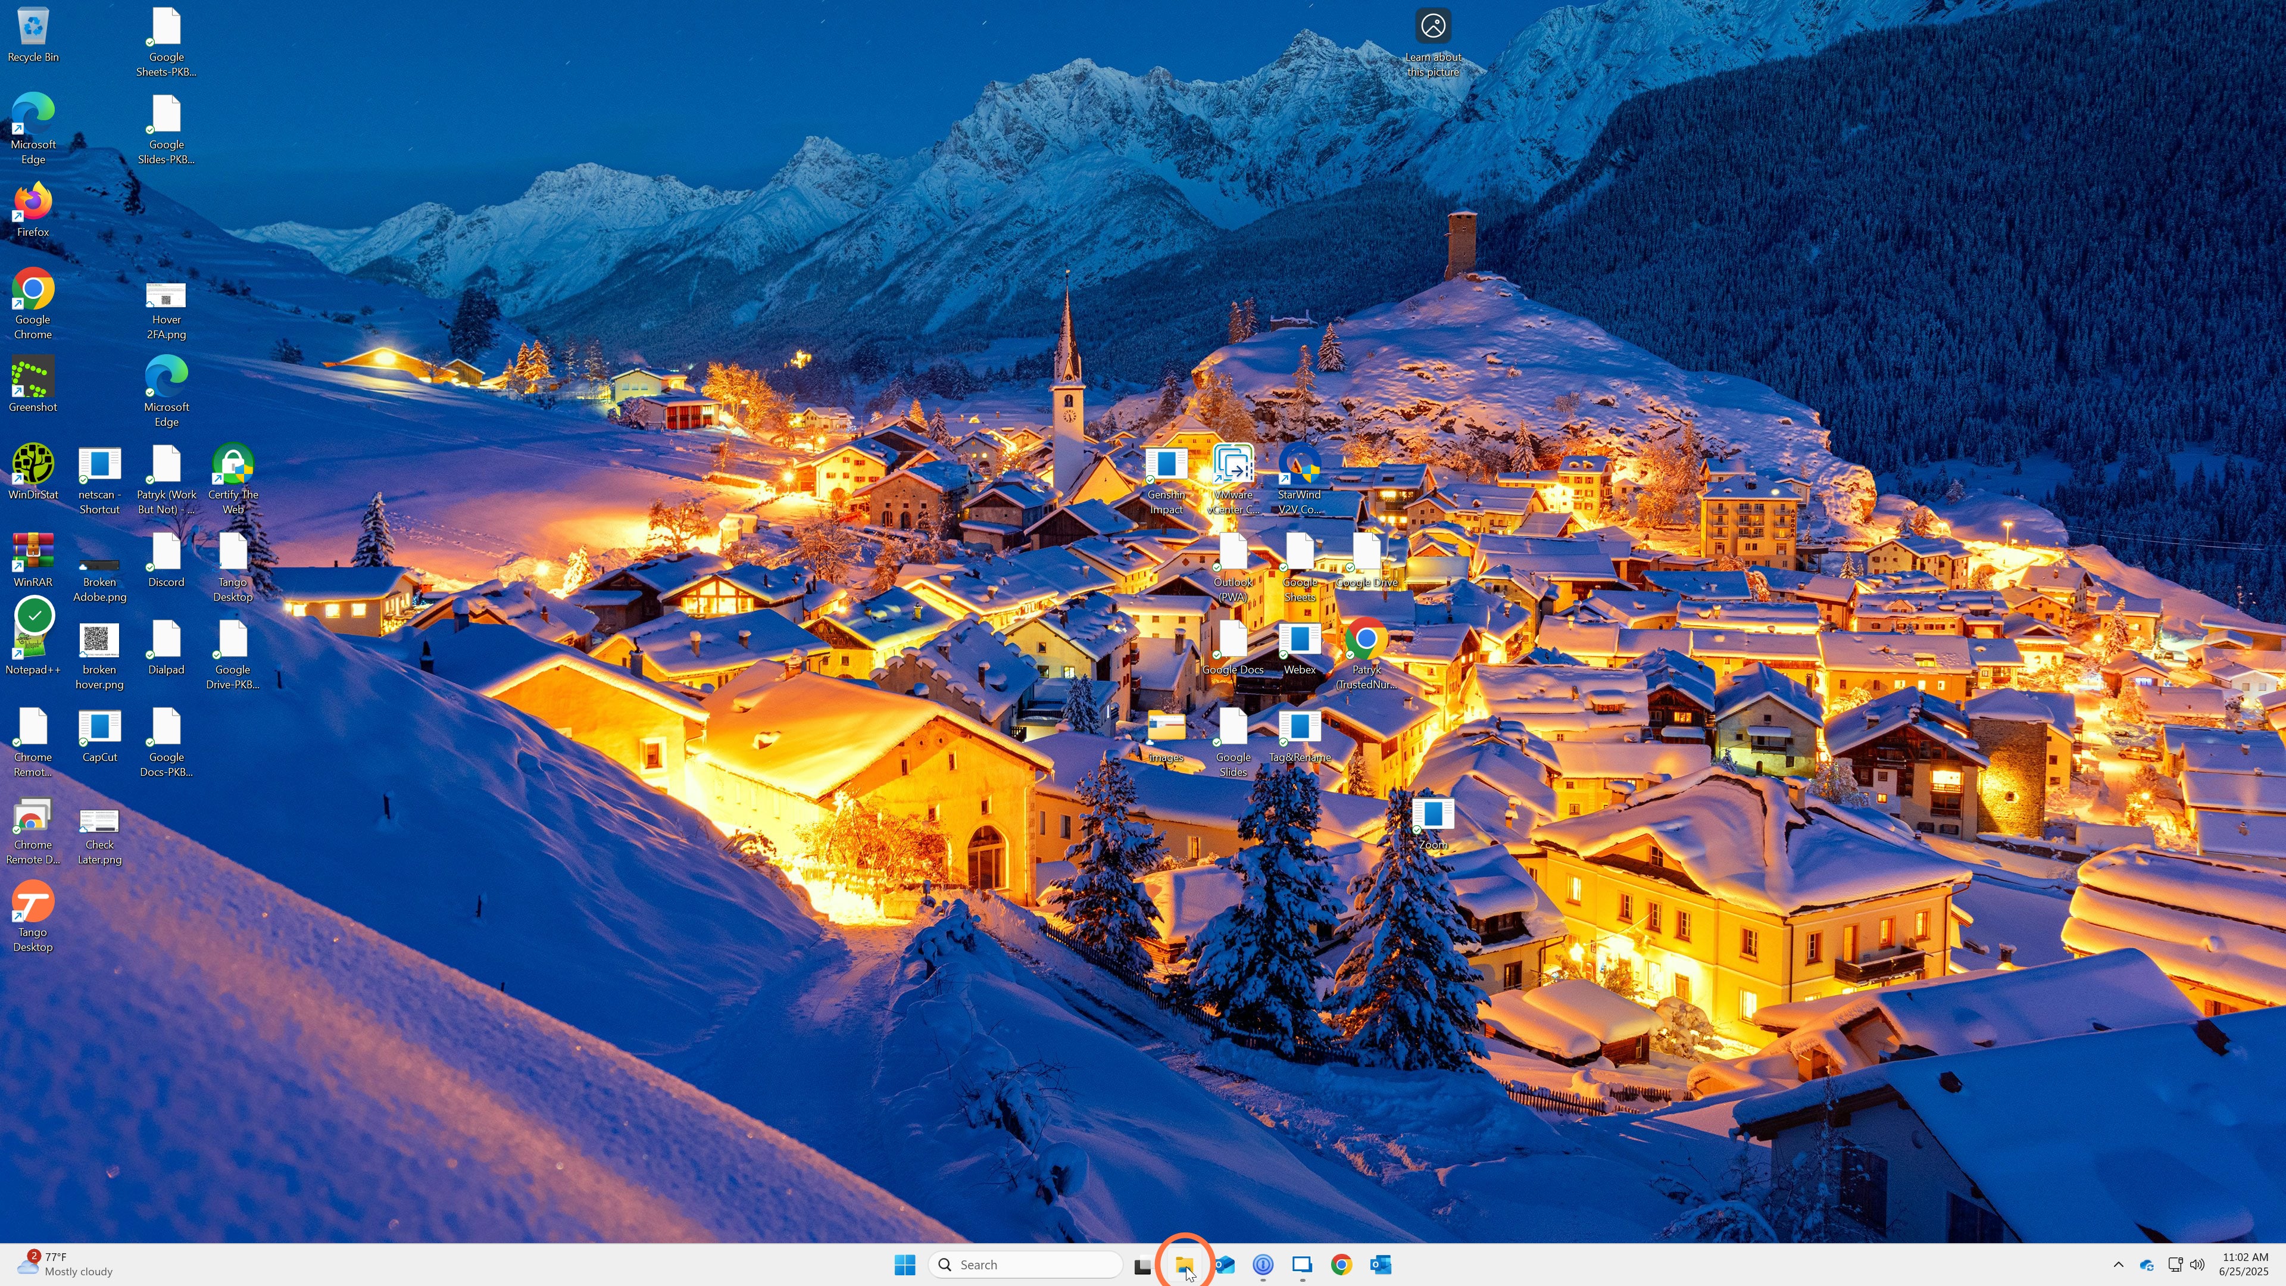This screenshot has height=1286, width=2286.
Task: Select the Hover 2FA.png file
Action: pos(166,311)
